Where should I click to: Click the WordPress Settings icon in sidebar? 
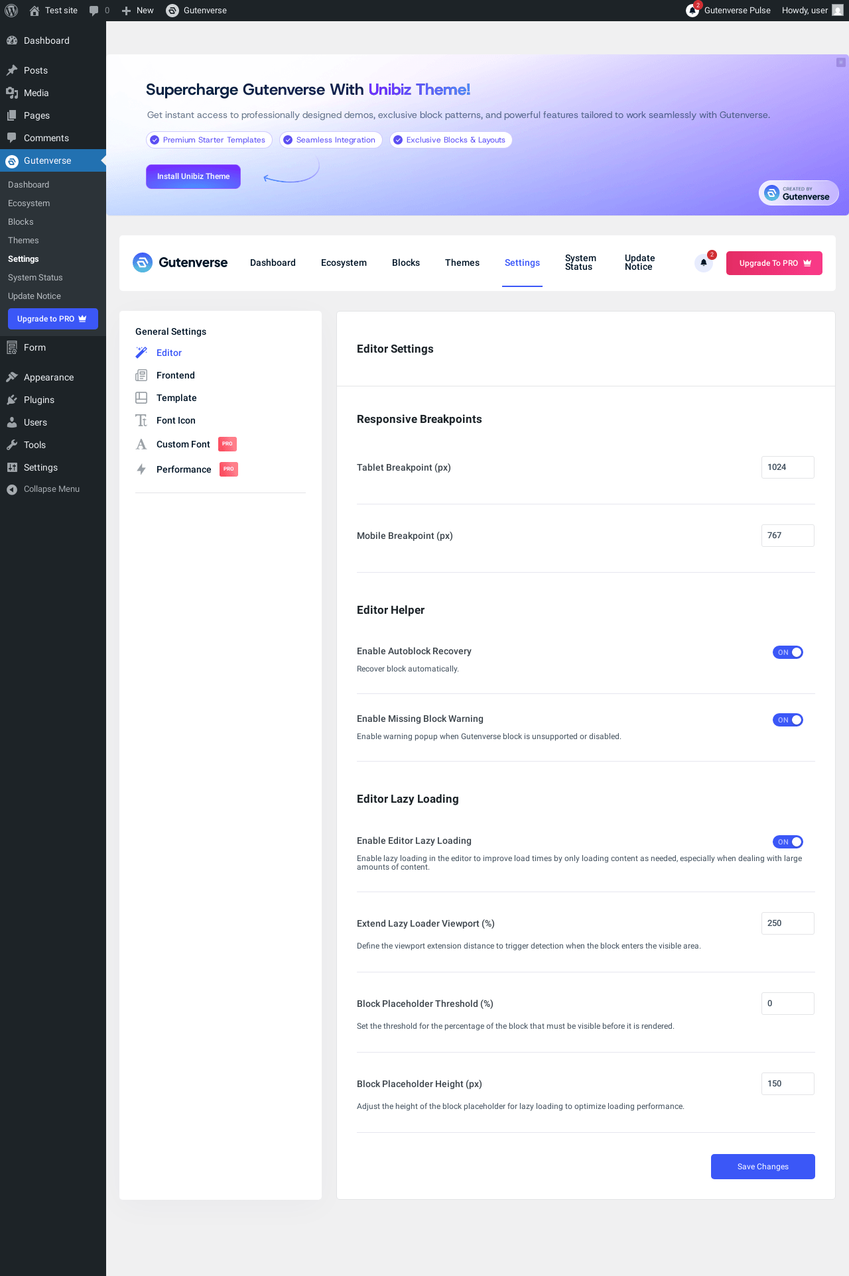12,467
